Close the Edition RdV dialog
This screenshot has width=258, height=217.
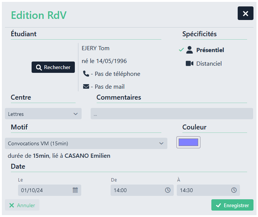point(245,14)
